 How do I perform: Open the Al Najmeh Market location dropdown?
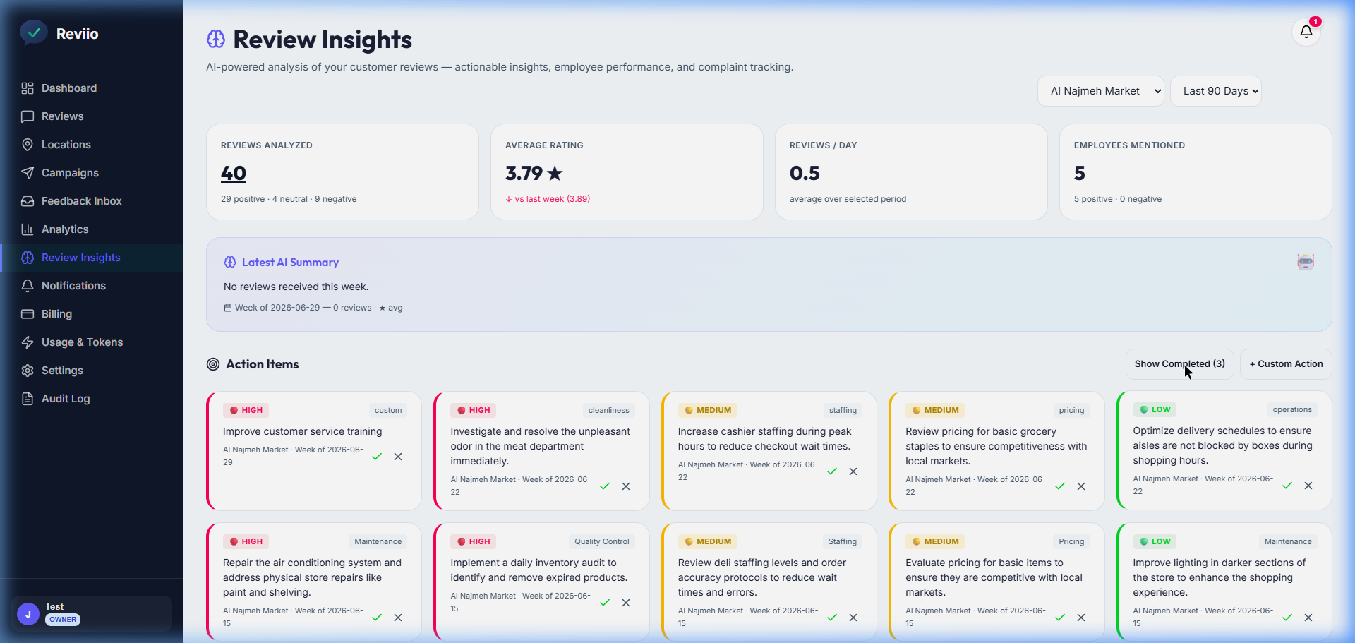[x=1100, y=91]
